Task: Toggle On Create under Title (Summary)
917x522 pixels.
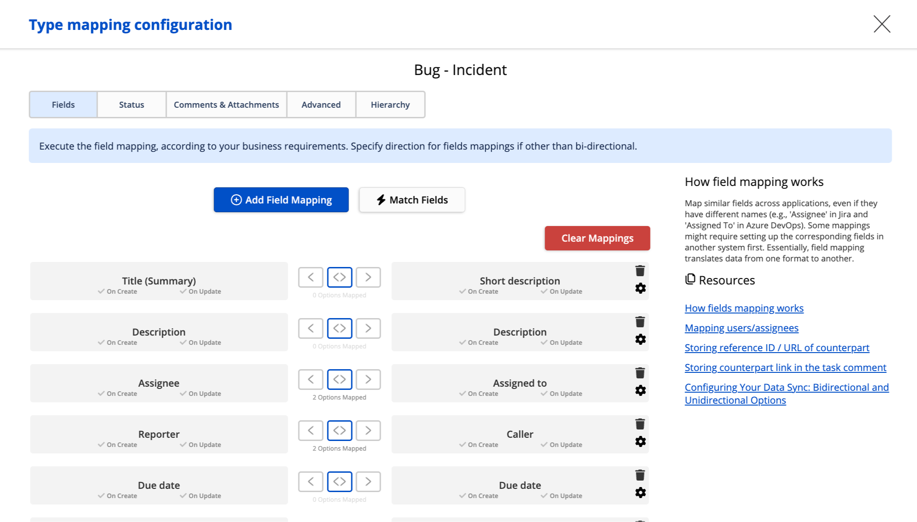Action: pos(118,292)
